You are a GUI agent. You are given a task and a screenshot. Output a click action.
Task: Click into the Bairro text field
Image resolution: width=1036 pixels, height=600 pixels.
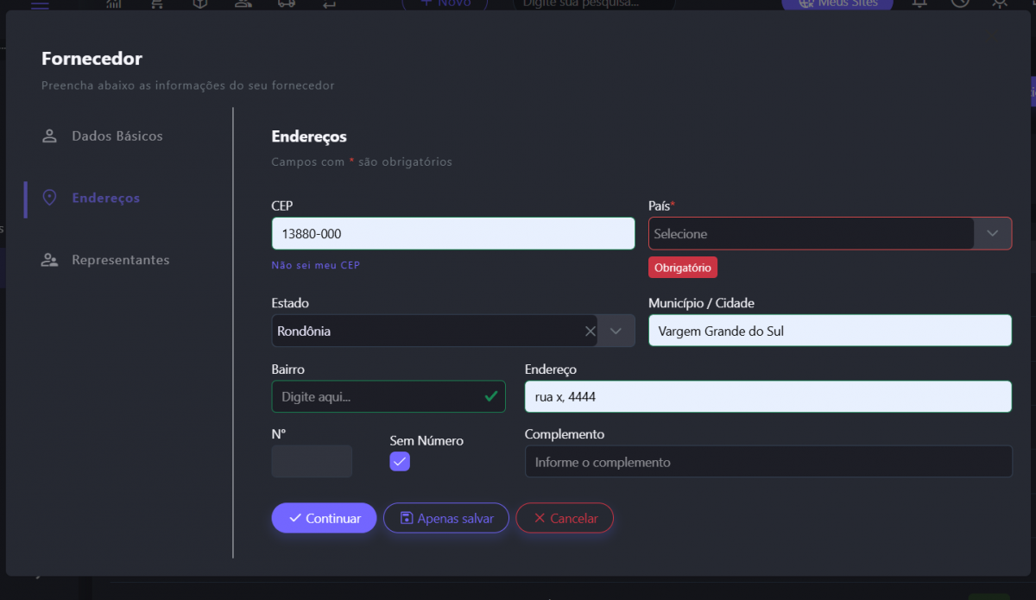click(x=376, y=397)
